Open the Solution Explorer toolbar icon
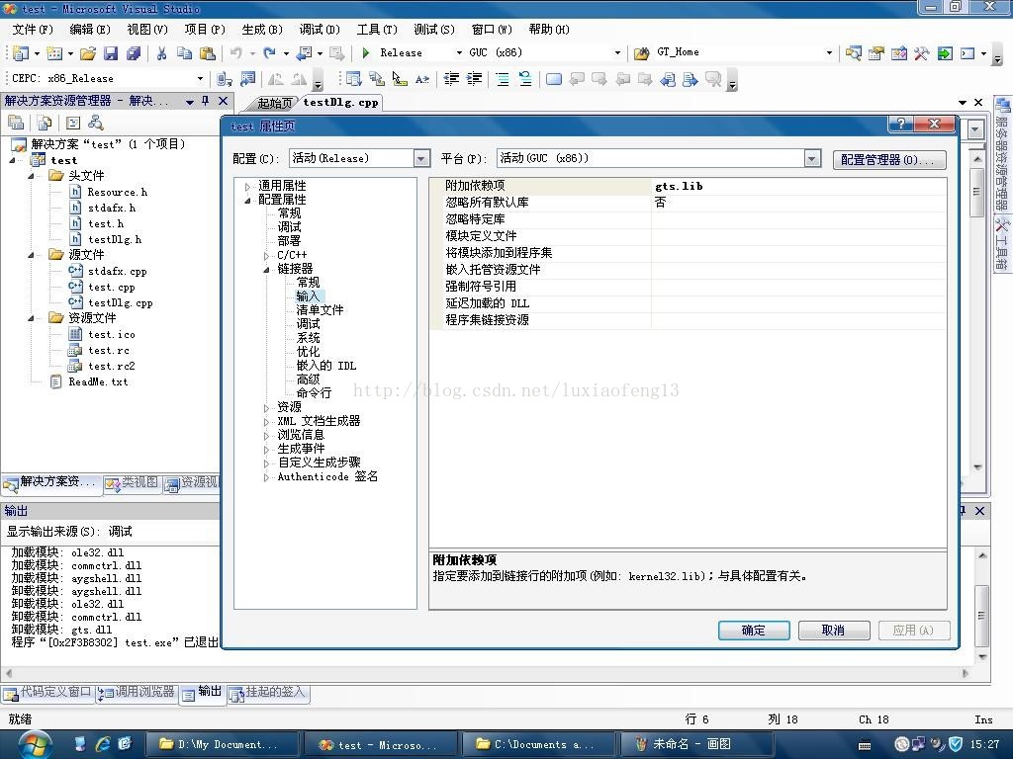Screen dimensions: 1013x759 pos(854,53)
